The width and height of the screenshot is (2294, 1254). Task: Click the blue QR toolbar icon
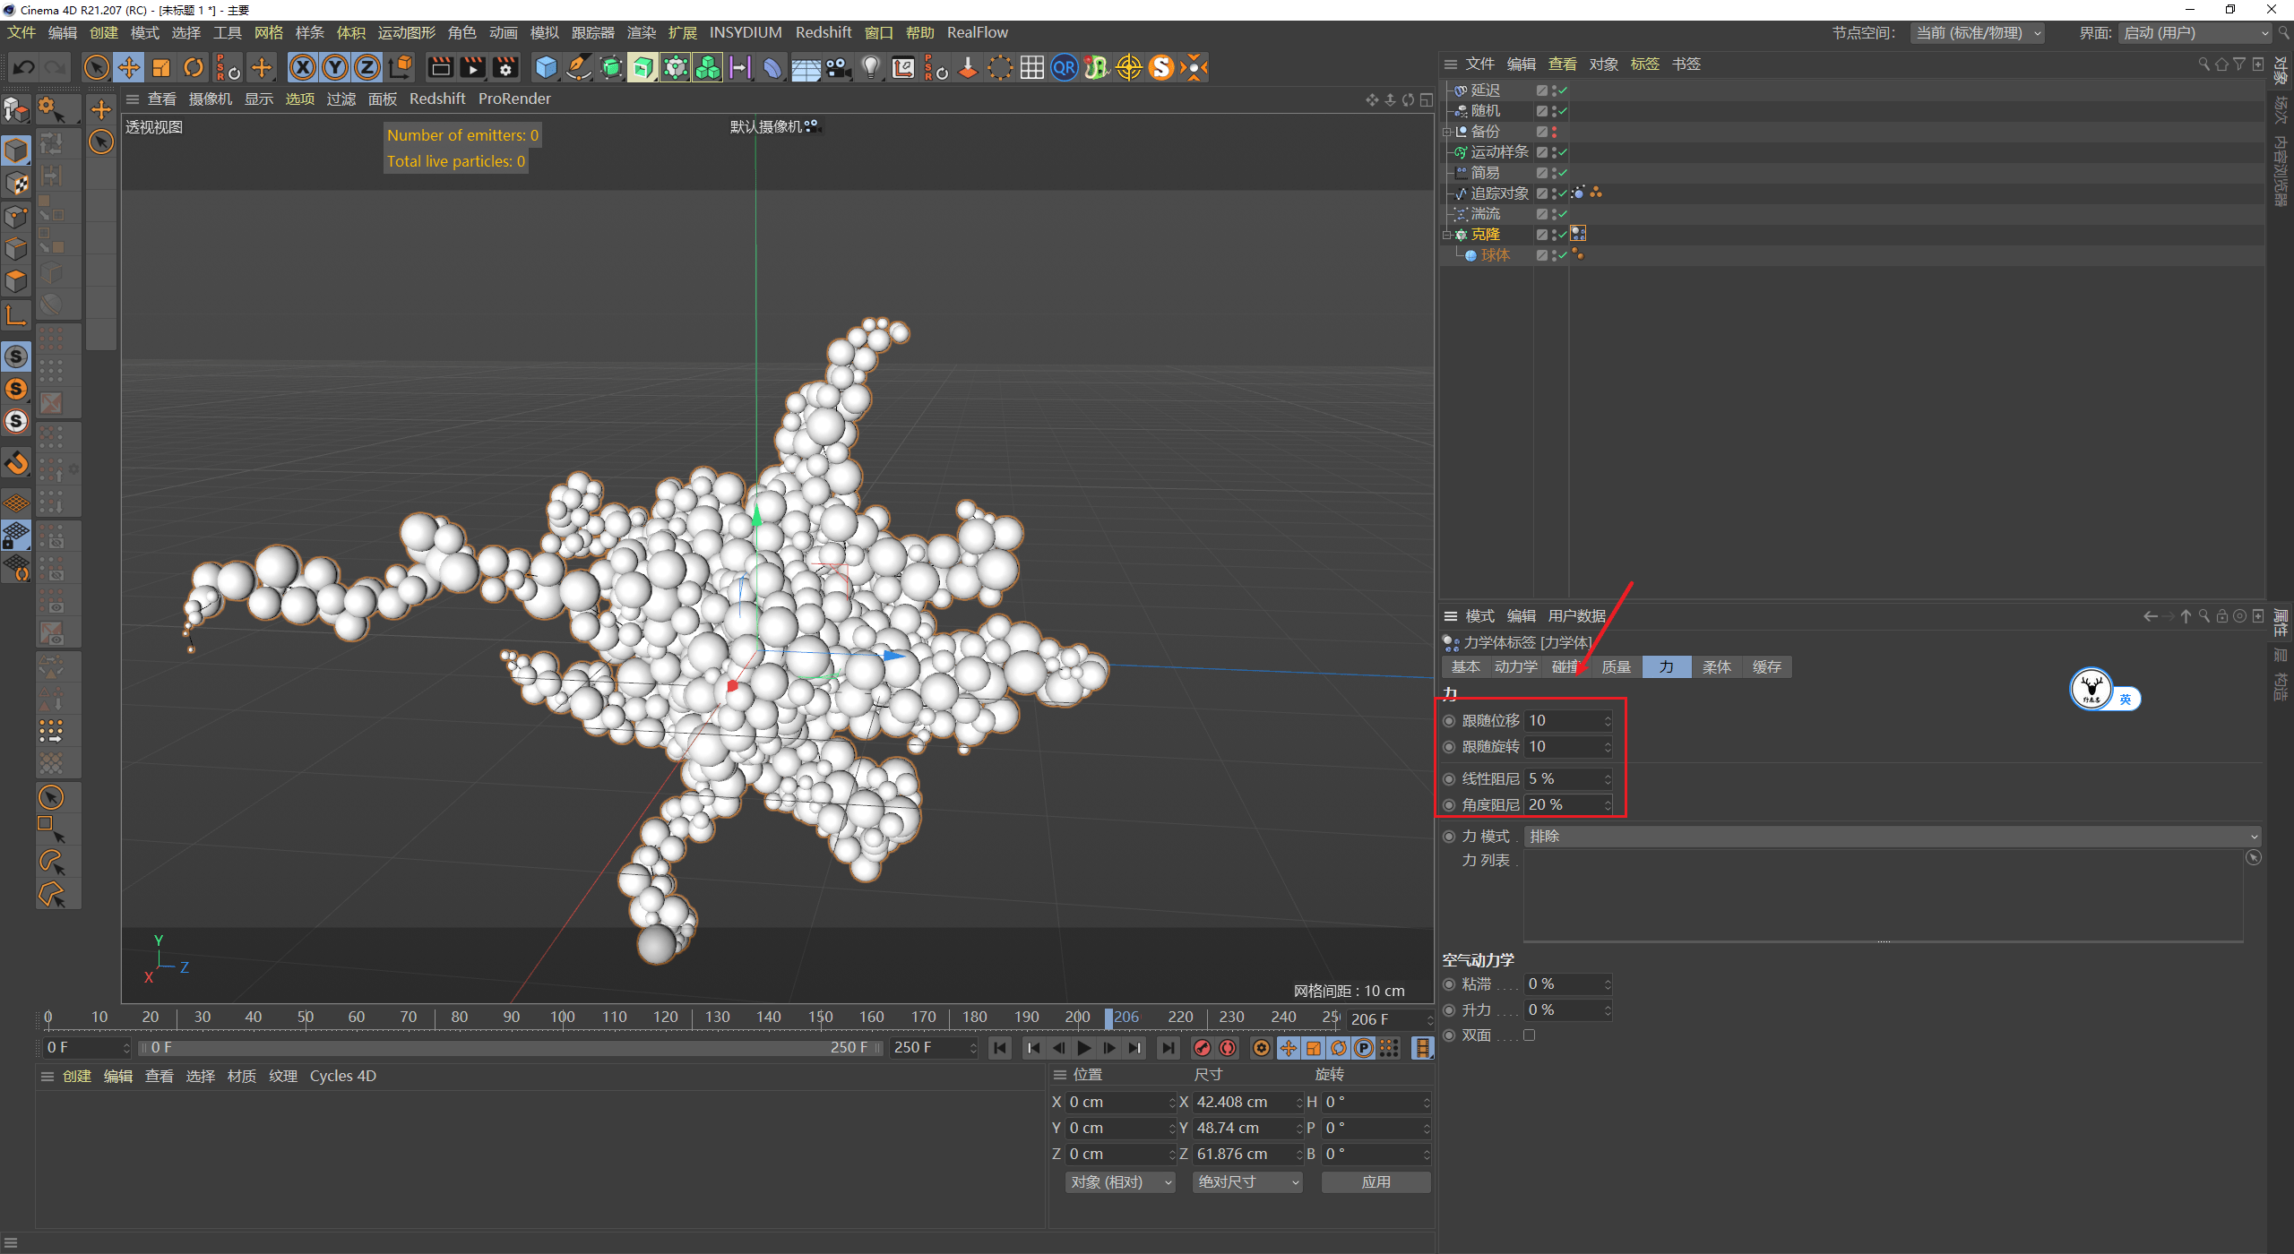pos(1064,67)
